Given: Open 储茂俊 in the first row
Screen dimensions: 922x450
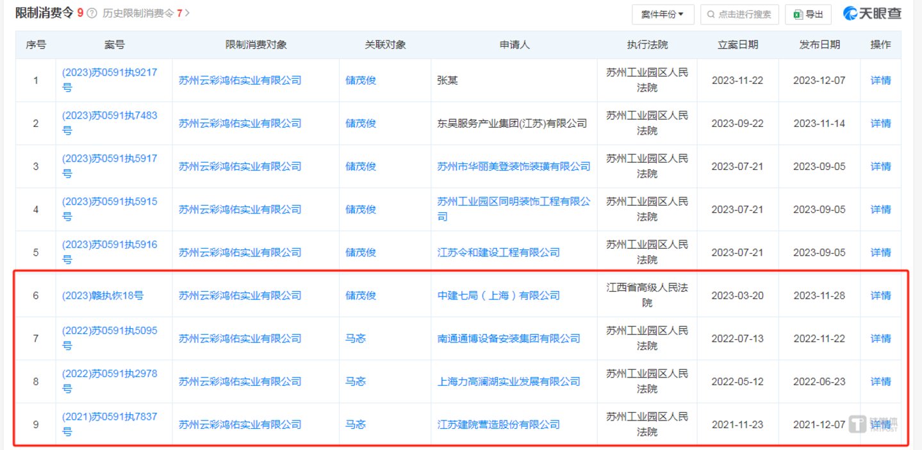Looking at the screenshot, I should pyautogui.click(x=361, y=80).
